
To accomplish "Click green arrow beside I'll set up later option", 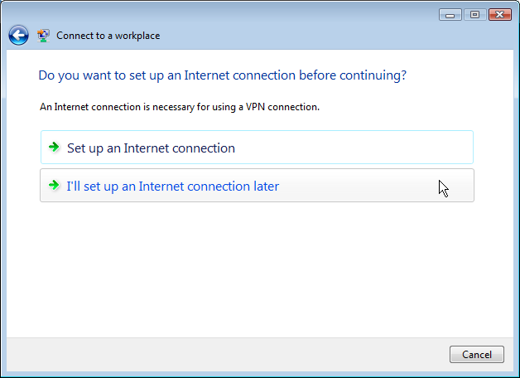I will pyautogui.click(x=54, y=185).
